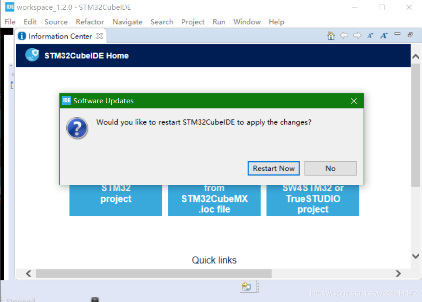Image resolution: width=422 pixels, height=302 pixels.
Task: Click the horizontal scrollbar left arrow
Action: [29, 273]
